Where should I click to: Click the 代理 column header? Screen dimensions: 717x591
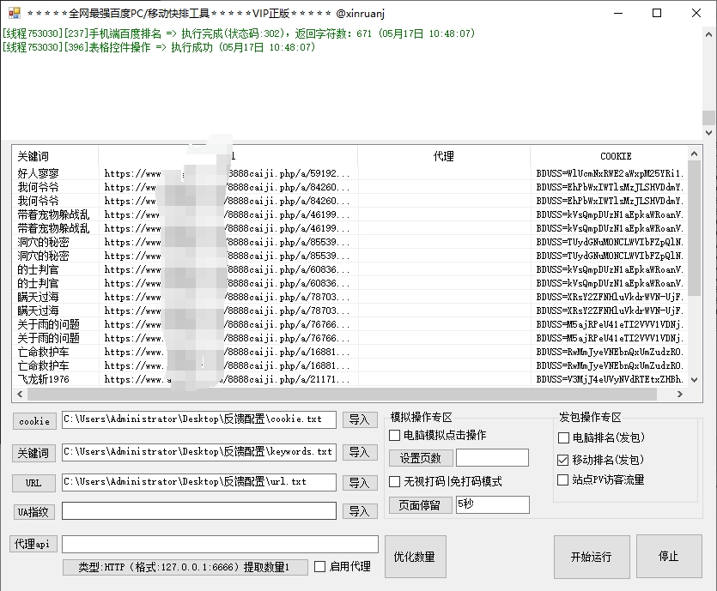(x=444, y=156)
